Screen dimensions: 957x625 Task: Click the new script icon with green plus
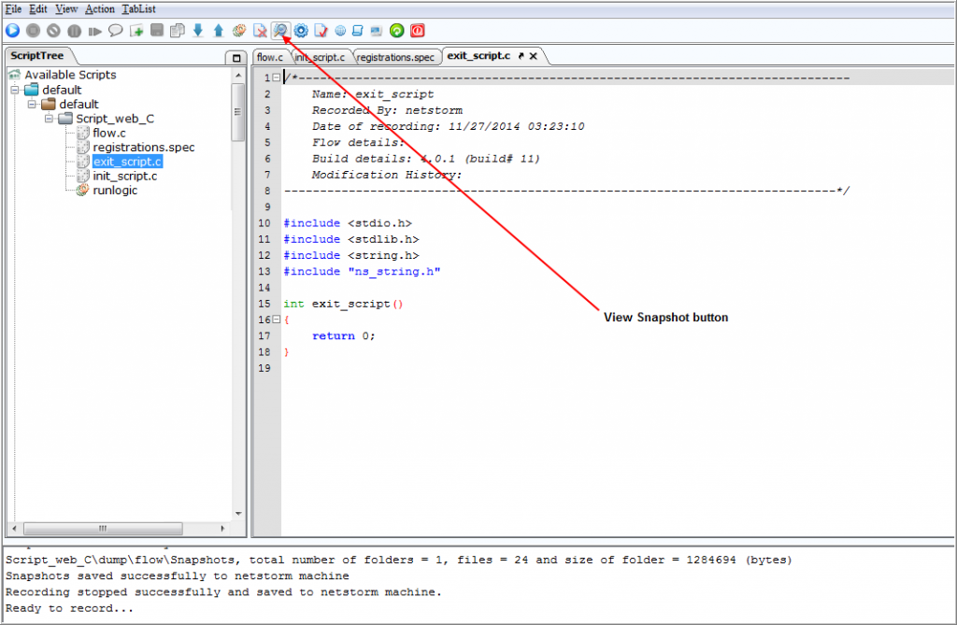click(x=136, y=31)
